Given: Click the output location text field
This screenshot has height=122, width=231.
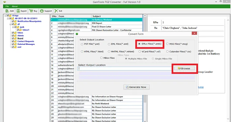Looking at the screenshot, I should (125, 69).
